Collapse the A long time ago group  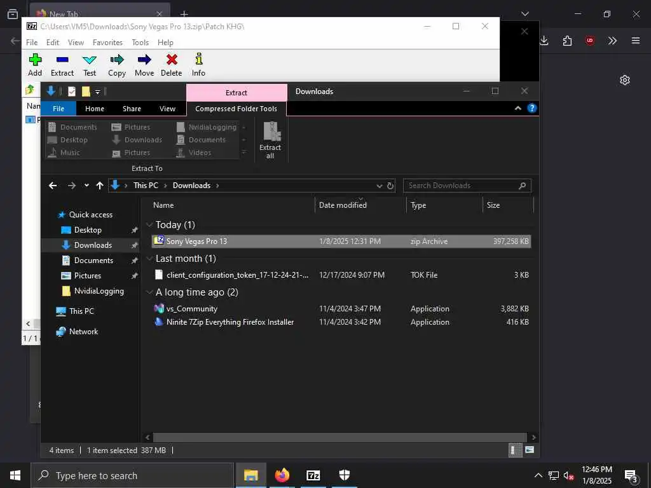pyautogui.click(x=149, y=292)
